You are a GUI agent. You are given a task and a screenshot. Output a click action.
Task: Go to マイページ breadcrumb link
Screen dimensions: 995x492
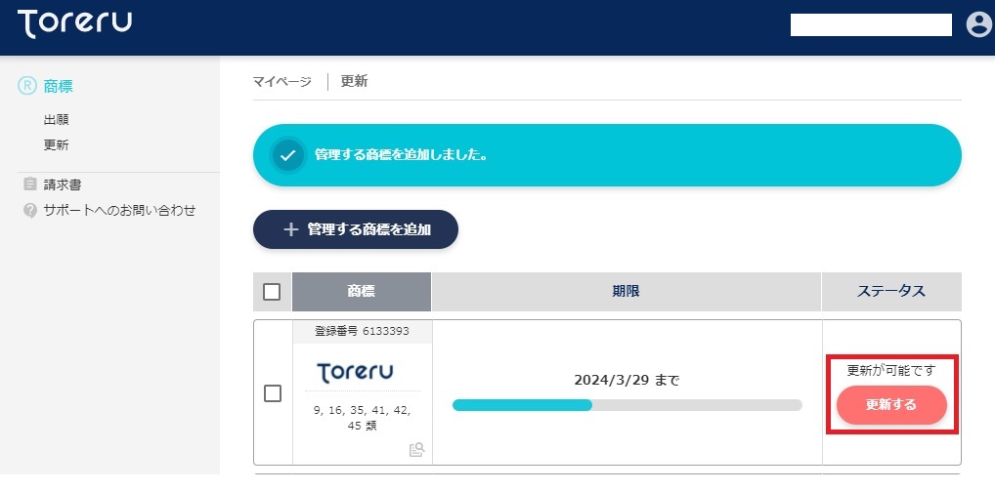point(282,82)
